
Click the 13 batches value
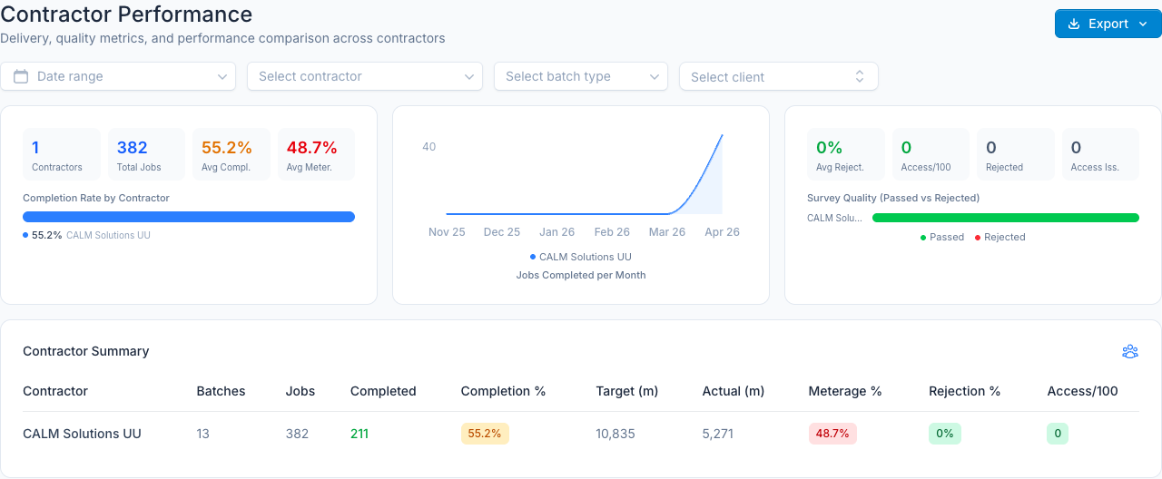coord(202,434)
